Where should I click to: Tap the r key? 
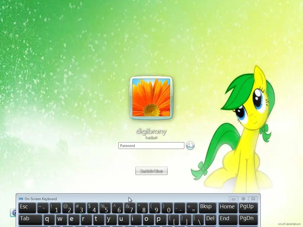(x=86, y=220)
